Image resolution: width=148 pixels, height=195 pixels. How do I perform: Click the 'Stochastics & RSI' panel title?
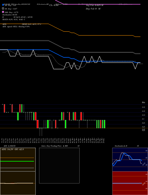(x=127, y=146)
